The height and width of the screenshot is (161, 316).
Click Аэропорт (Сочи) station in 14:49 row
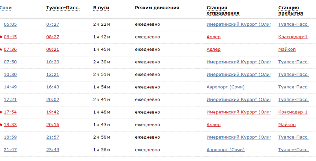coord(225,87)
